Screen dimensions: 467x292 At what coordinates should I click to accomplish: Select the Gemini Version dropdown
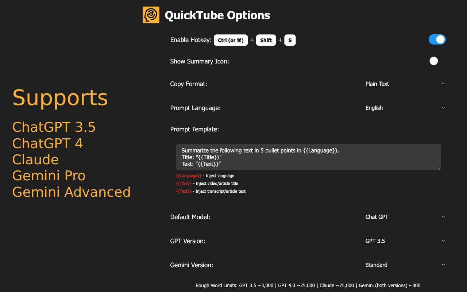pyautogui.click(x=404, y=265)
